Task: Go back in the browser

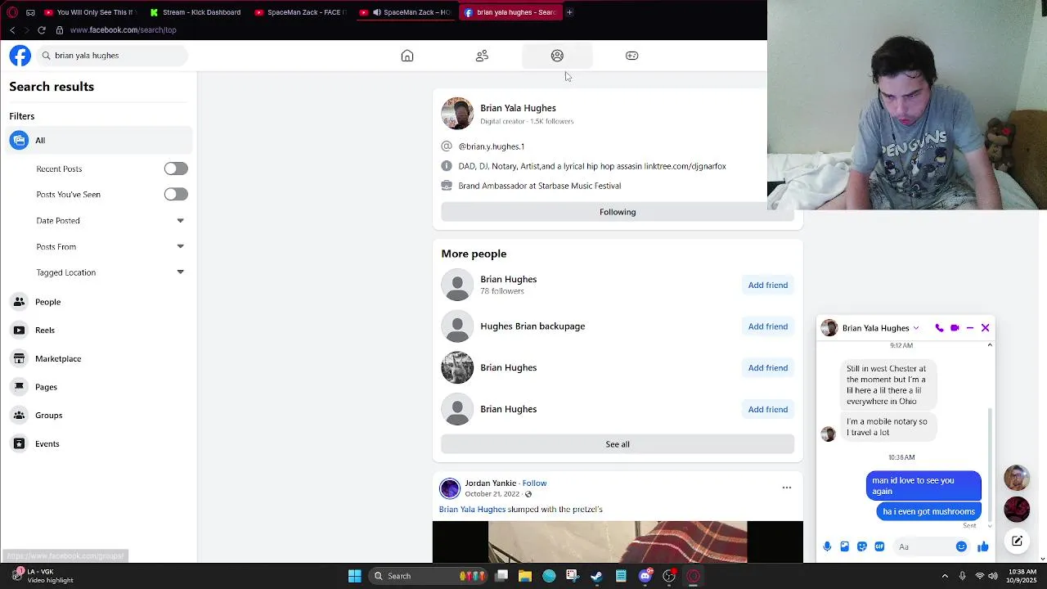Action: pyautogui.click(x=12, y=30)
